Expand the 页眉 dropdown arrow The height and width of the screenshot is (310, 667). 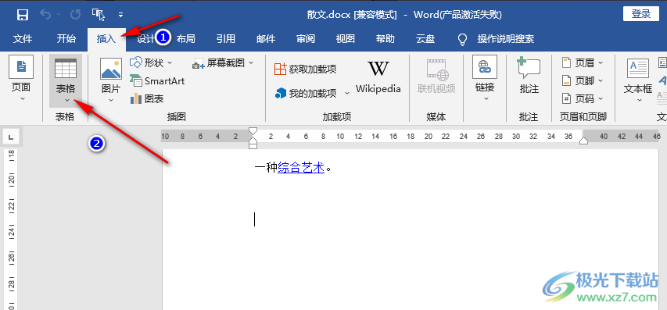601,62
